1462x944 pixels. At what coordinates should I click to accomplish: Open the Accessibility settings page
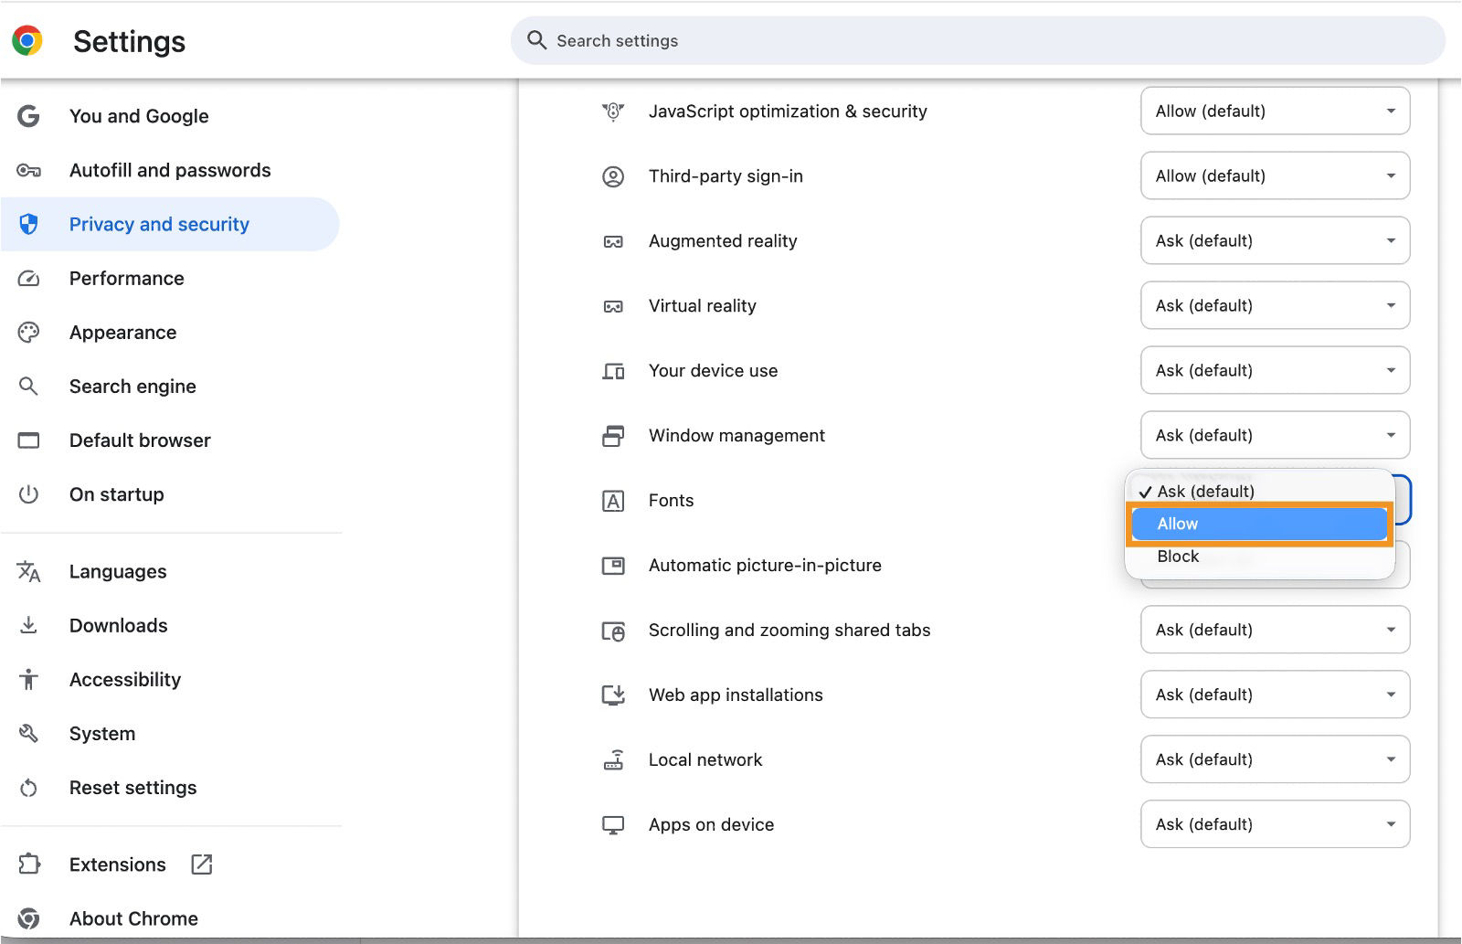pos(125,679)
